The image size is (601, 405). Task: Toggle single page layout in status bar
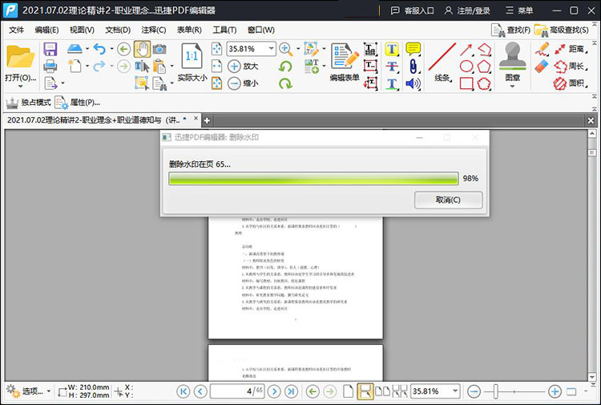348,391
